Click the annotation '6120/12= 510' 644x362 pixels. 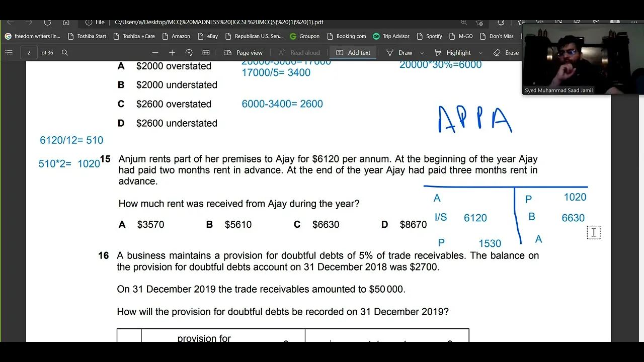click(71, 140)
